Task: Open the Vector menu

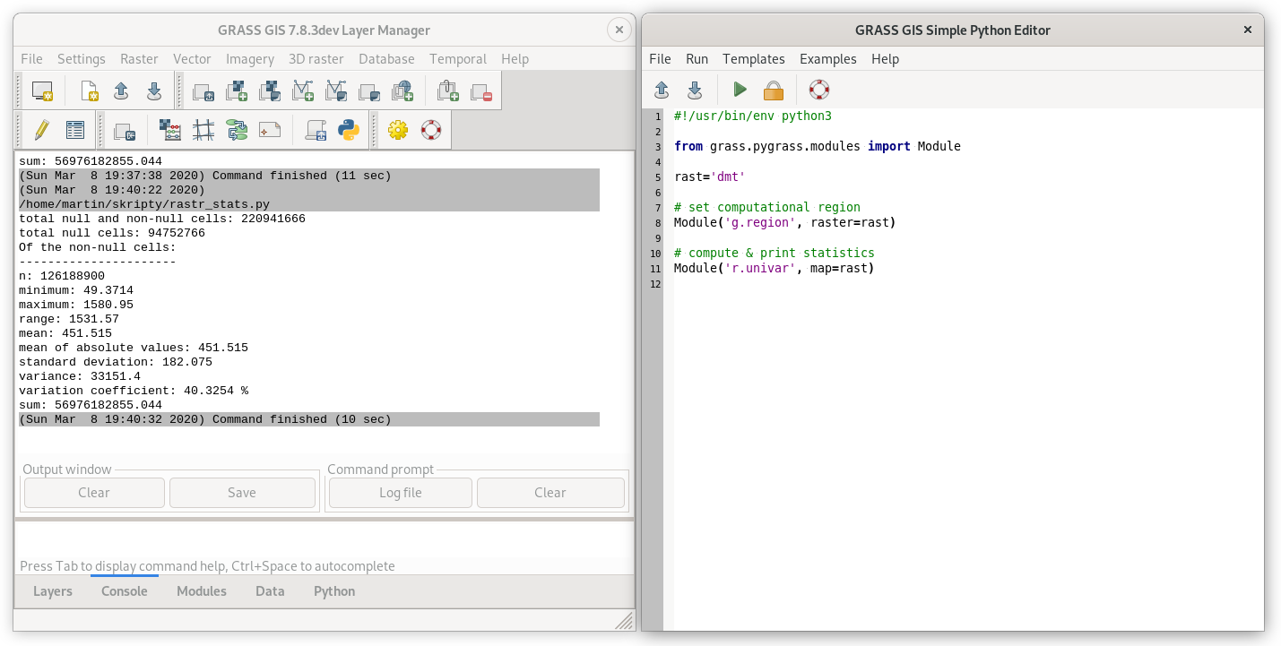Action: coord(192,58)
